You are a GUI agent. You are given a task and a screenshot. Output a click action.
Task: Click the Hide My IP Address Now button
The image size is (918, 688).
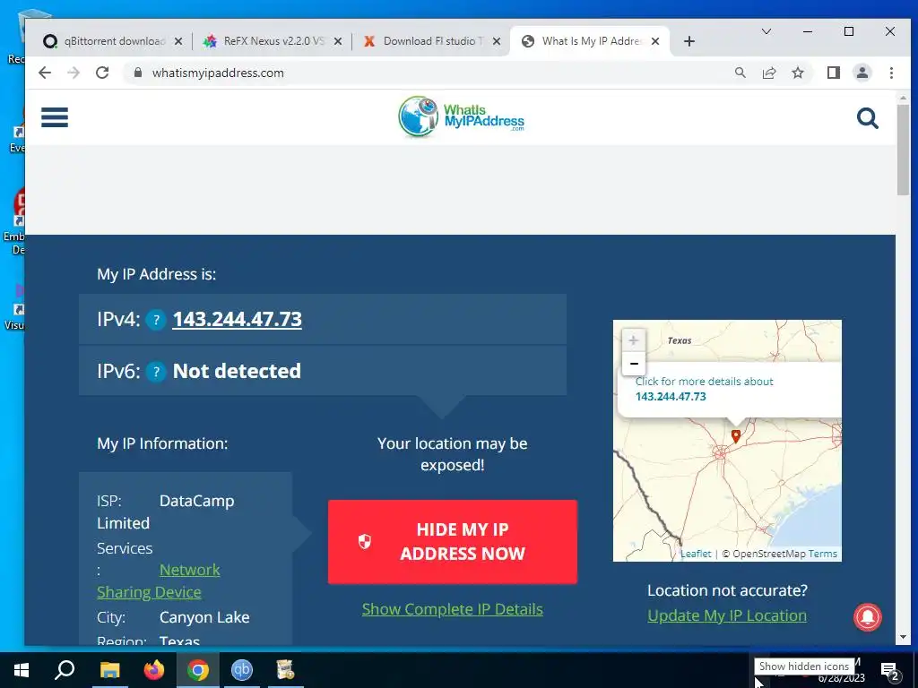(x=453, y=542)
